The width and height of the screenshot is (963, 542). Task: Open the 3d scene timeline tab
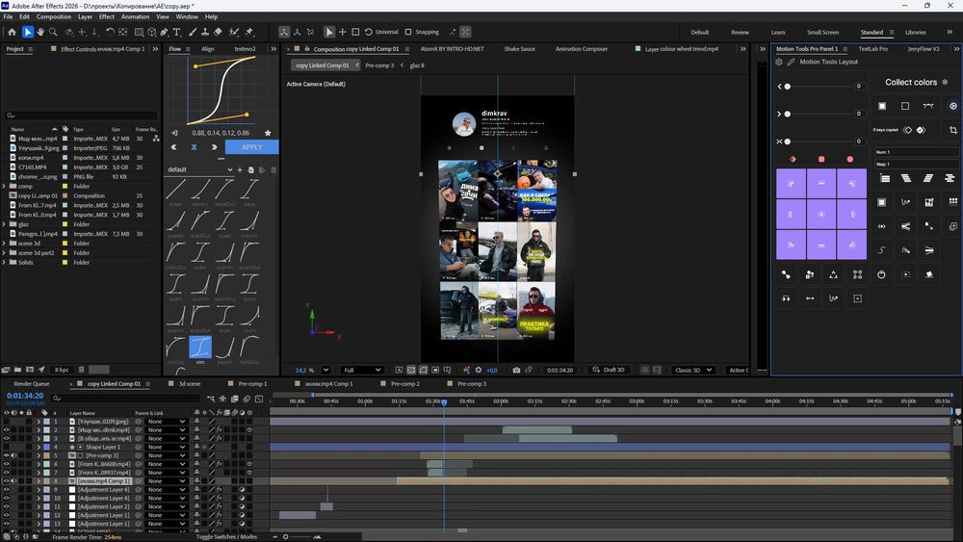(x=189, y=383)
